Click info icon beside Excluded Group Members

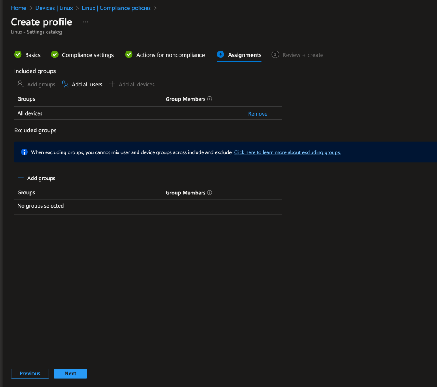(x=210, y=193)
